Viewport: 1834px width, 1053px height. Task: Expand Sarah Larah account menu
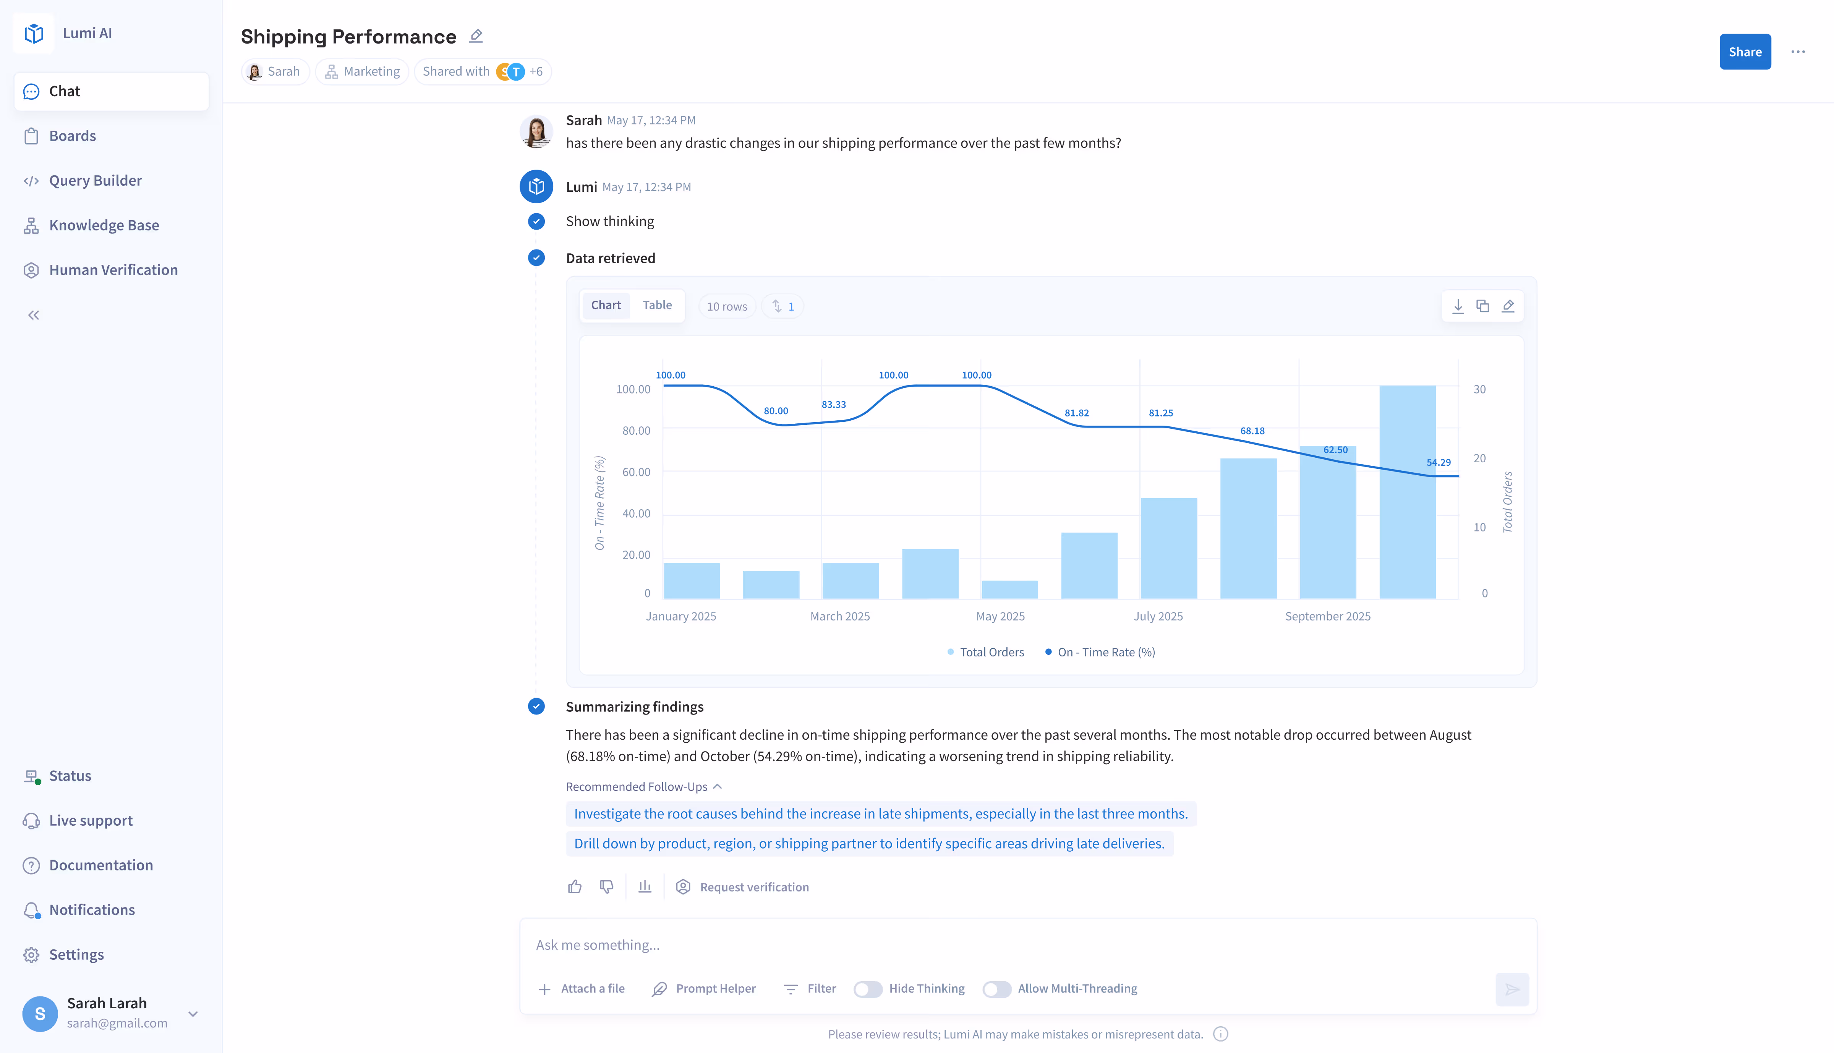click(x=193, y=1013)
